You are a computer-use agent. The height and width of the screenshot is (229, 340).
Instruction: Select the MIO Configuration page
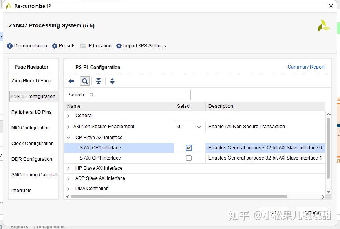tap(31, 128)
